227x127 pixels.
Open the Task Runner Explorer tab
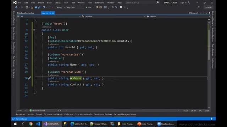(103, 114)
